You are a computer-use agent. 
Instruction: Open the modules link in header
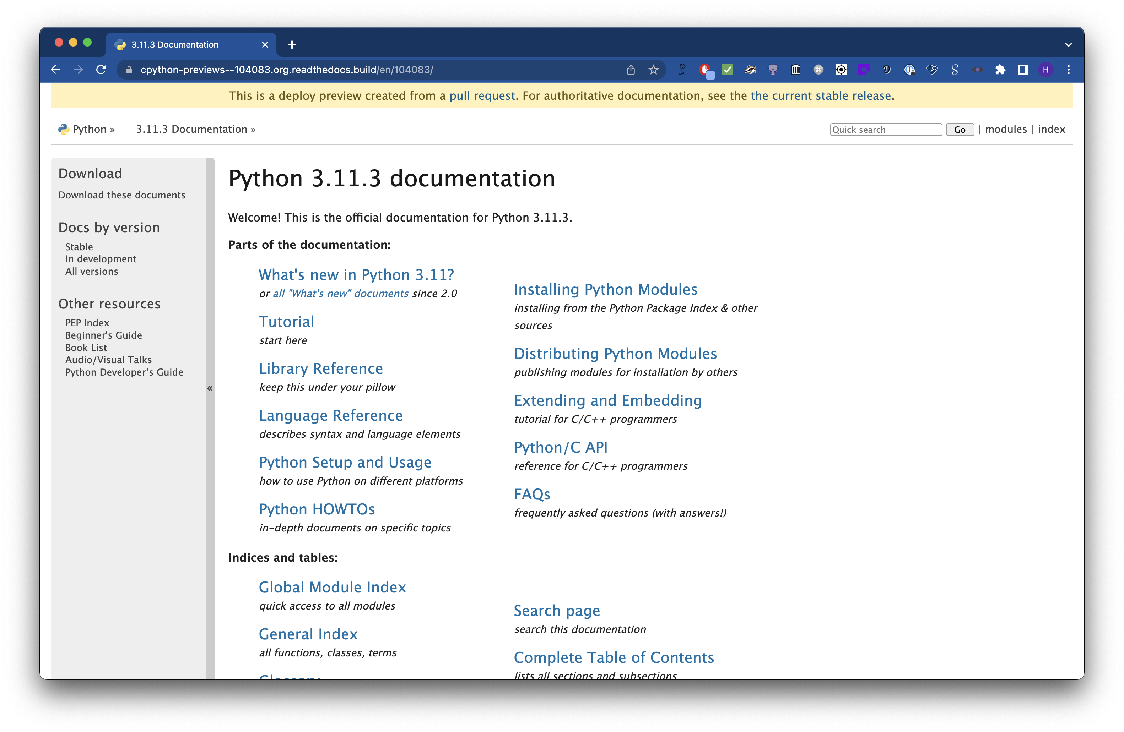click(x=1005, y=129)
